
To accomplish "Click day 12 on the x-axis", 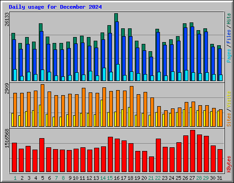I will (x=89, y=178).
